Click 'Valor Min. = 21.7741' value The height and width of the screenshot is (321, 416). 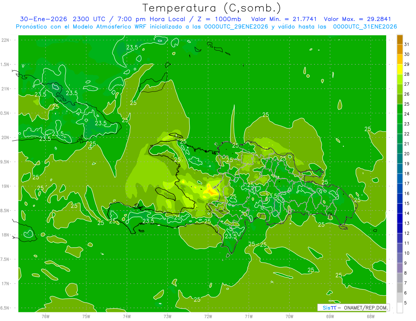[284, 19]
